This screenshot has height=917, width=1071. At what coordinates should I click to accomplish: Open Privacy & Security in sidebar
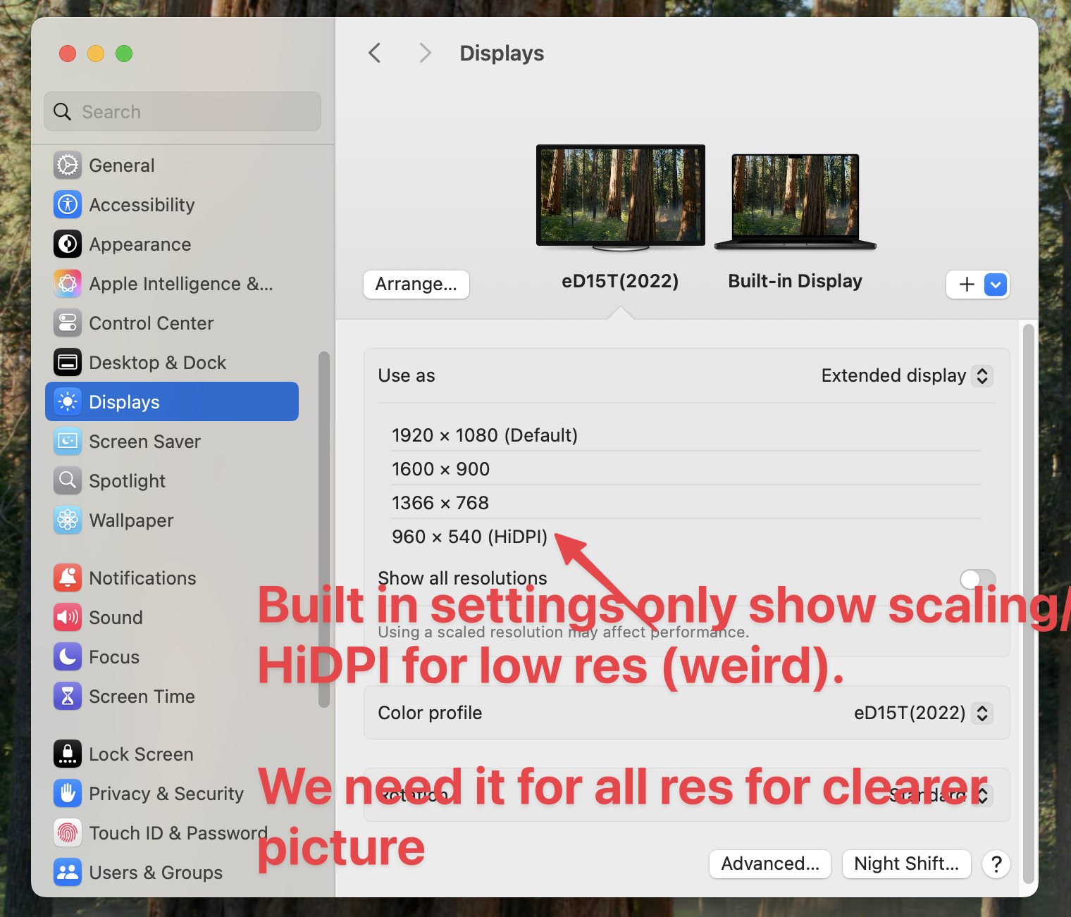166,794
